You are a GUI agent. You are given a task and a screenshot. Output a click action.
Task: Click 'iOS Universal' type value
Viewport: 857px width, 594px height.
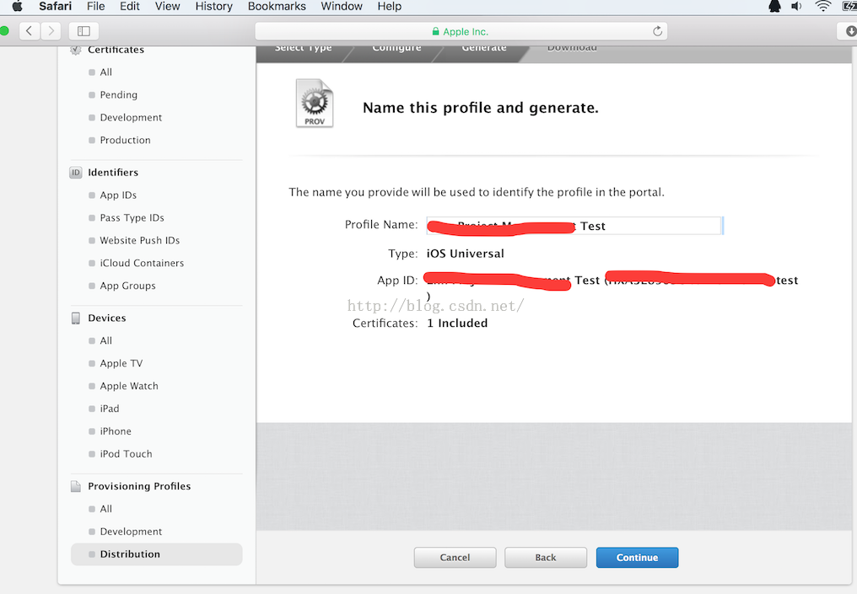point(465,254)
